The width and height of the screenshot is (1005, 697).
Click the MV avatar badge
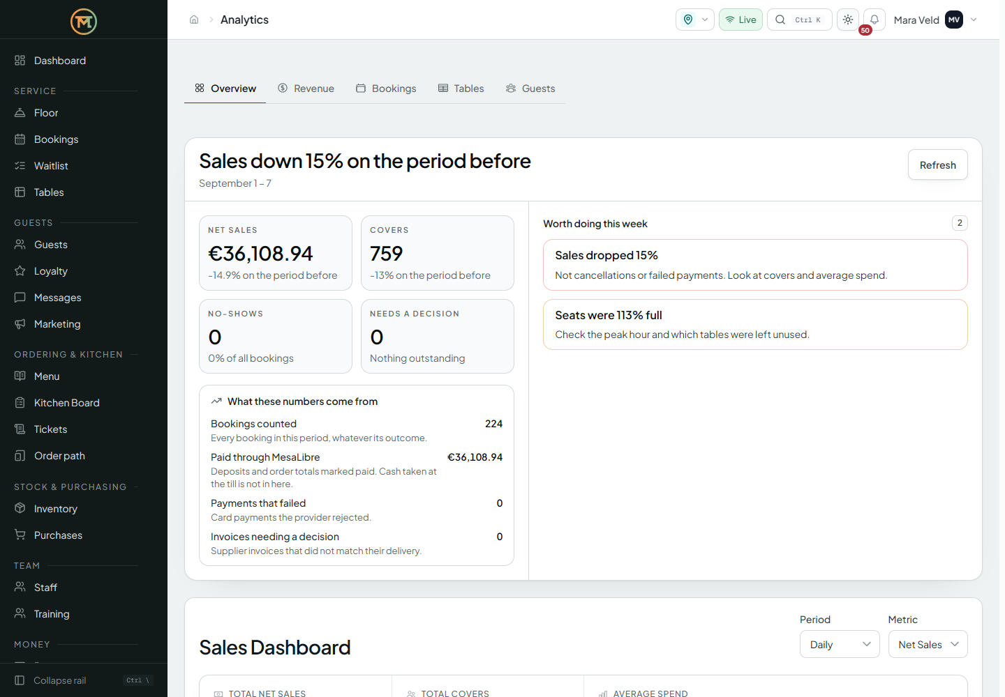954,20
